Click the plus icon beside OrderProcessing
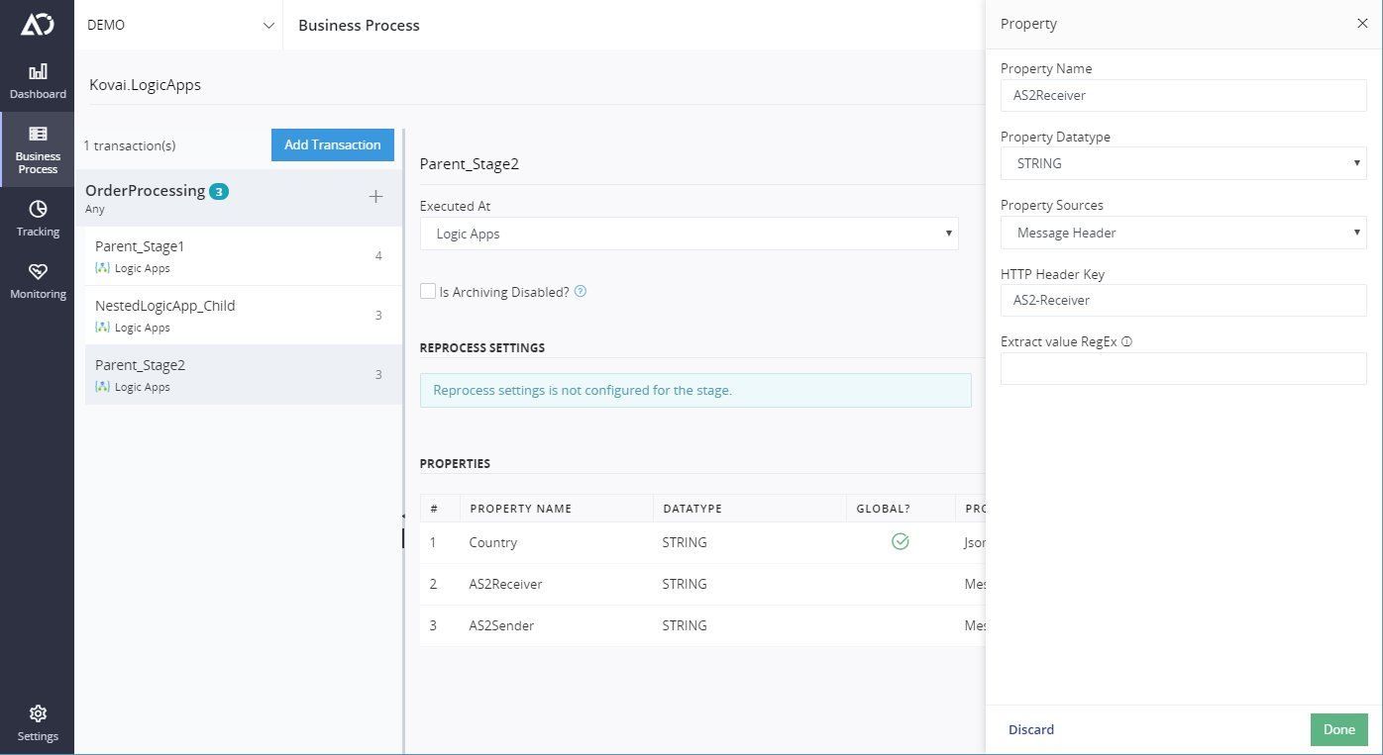The image size is (1383, 755). [375, 197]
